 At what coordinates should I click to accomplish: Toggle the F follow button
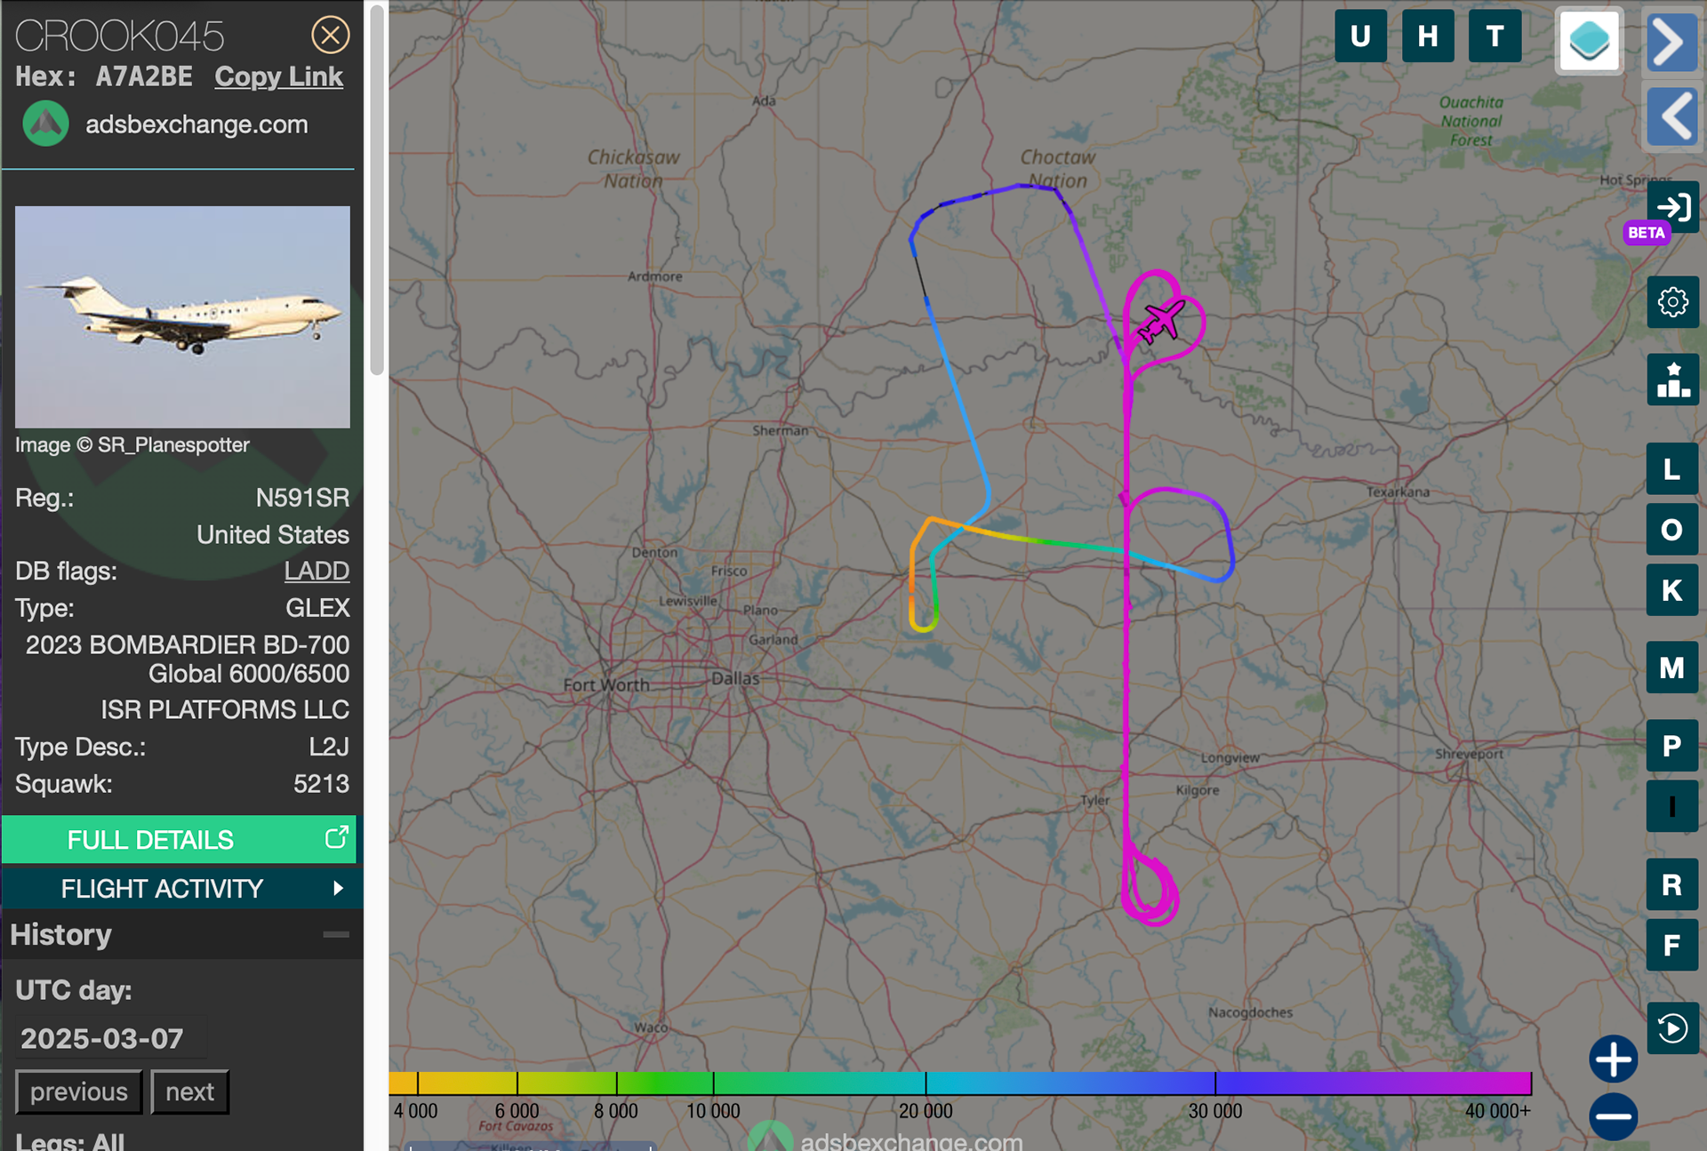coord(1672,945)
